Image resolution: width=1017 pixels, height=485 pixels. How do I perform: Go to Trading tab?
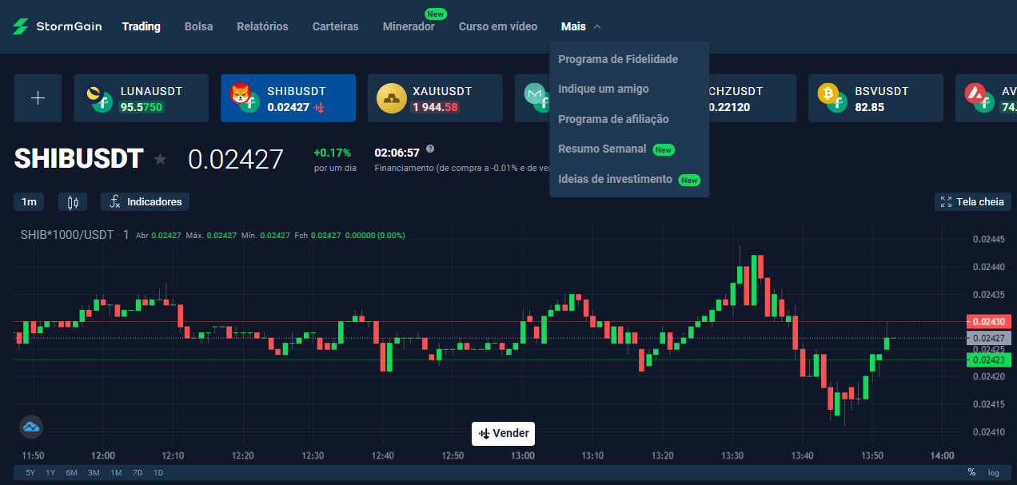click(142, 26)
